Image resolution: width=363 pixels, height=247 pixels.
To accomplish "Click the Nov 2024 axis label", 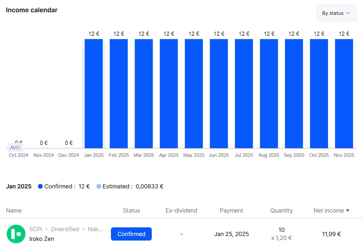I will 43,155.
